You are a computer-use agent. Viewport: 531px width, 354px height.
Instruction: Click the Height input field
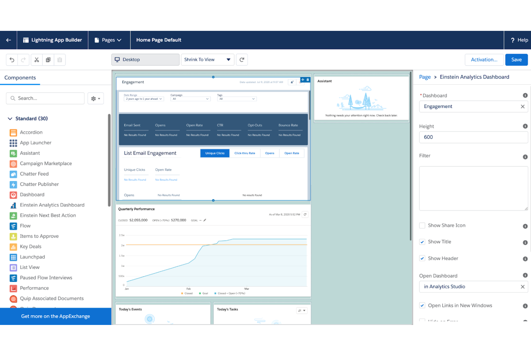[474, 137]
